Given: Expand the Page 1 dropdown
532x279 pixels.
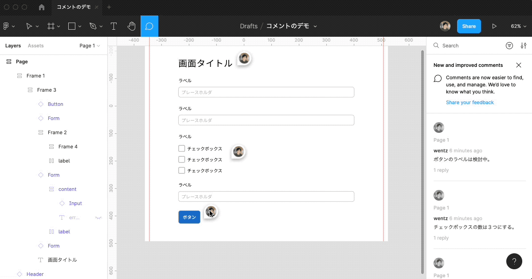Looking at the screenshot, I should click(x=90, y=46).
